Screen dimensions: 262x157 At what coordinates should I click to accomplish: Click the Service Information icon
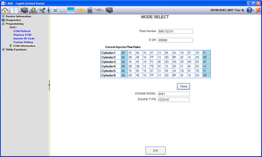(3, 16)
